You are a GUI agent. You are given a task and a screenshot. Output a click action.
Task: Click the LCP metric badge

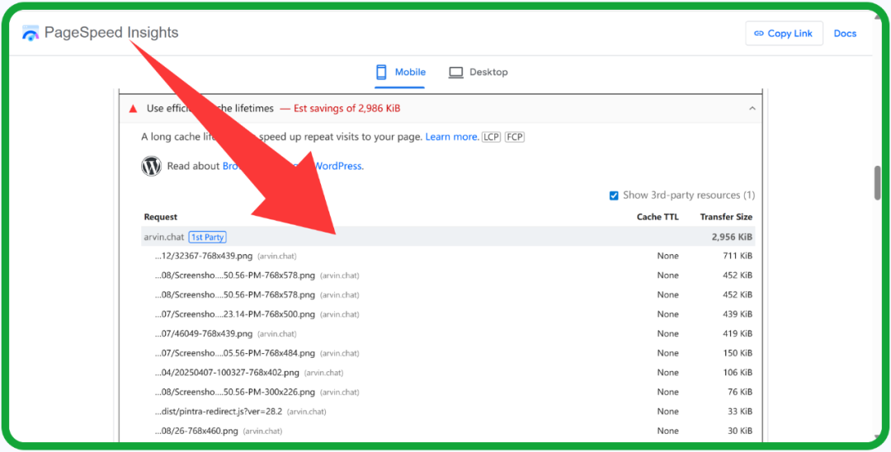491,137
